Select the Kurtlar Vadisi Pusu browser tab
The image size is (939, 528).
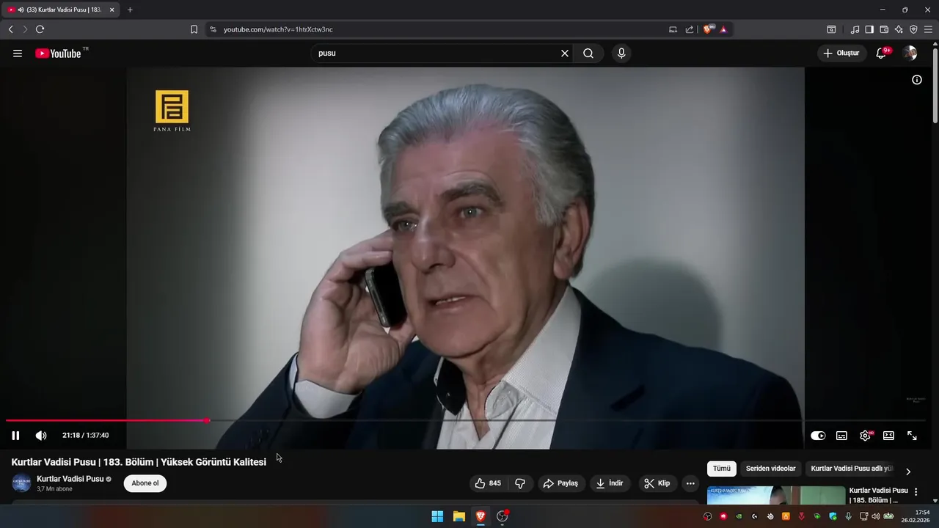click(x=60, y=10)
